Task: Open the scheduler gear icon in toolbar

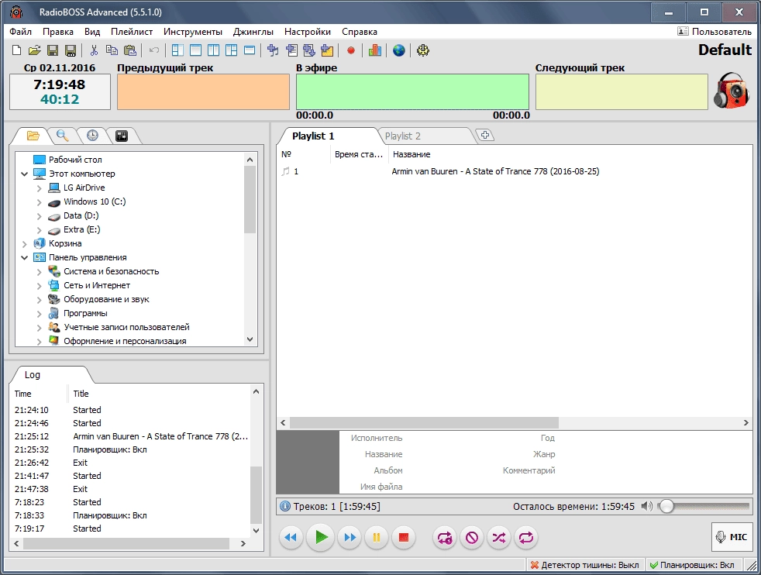Action: point(422,50)
